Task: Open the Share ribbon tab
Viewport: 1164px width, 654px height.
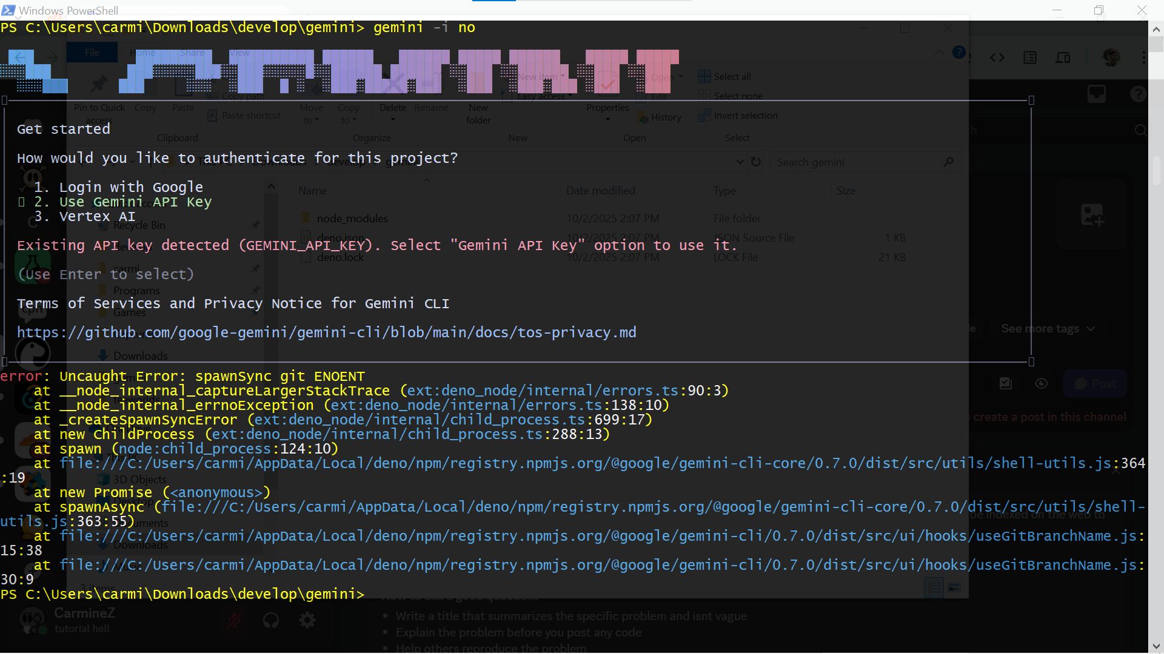Action: pos(192,53)
